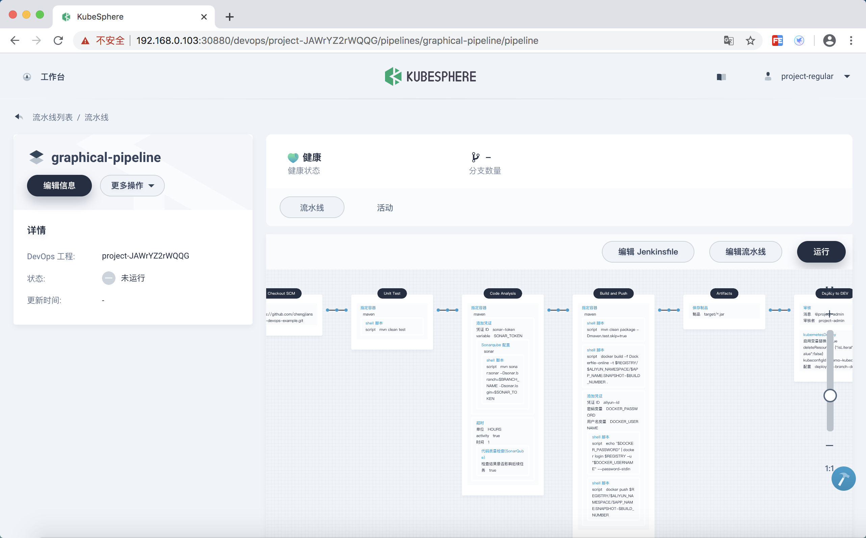Screen dimensions: 866x538
Task: Click the zoom out minus icon
Action: 829,445
